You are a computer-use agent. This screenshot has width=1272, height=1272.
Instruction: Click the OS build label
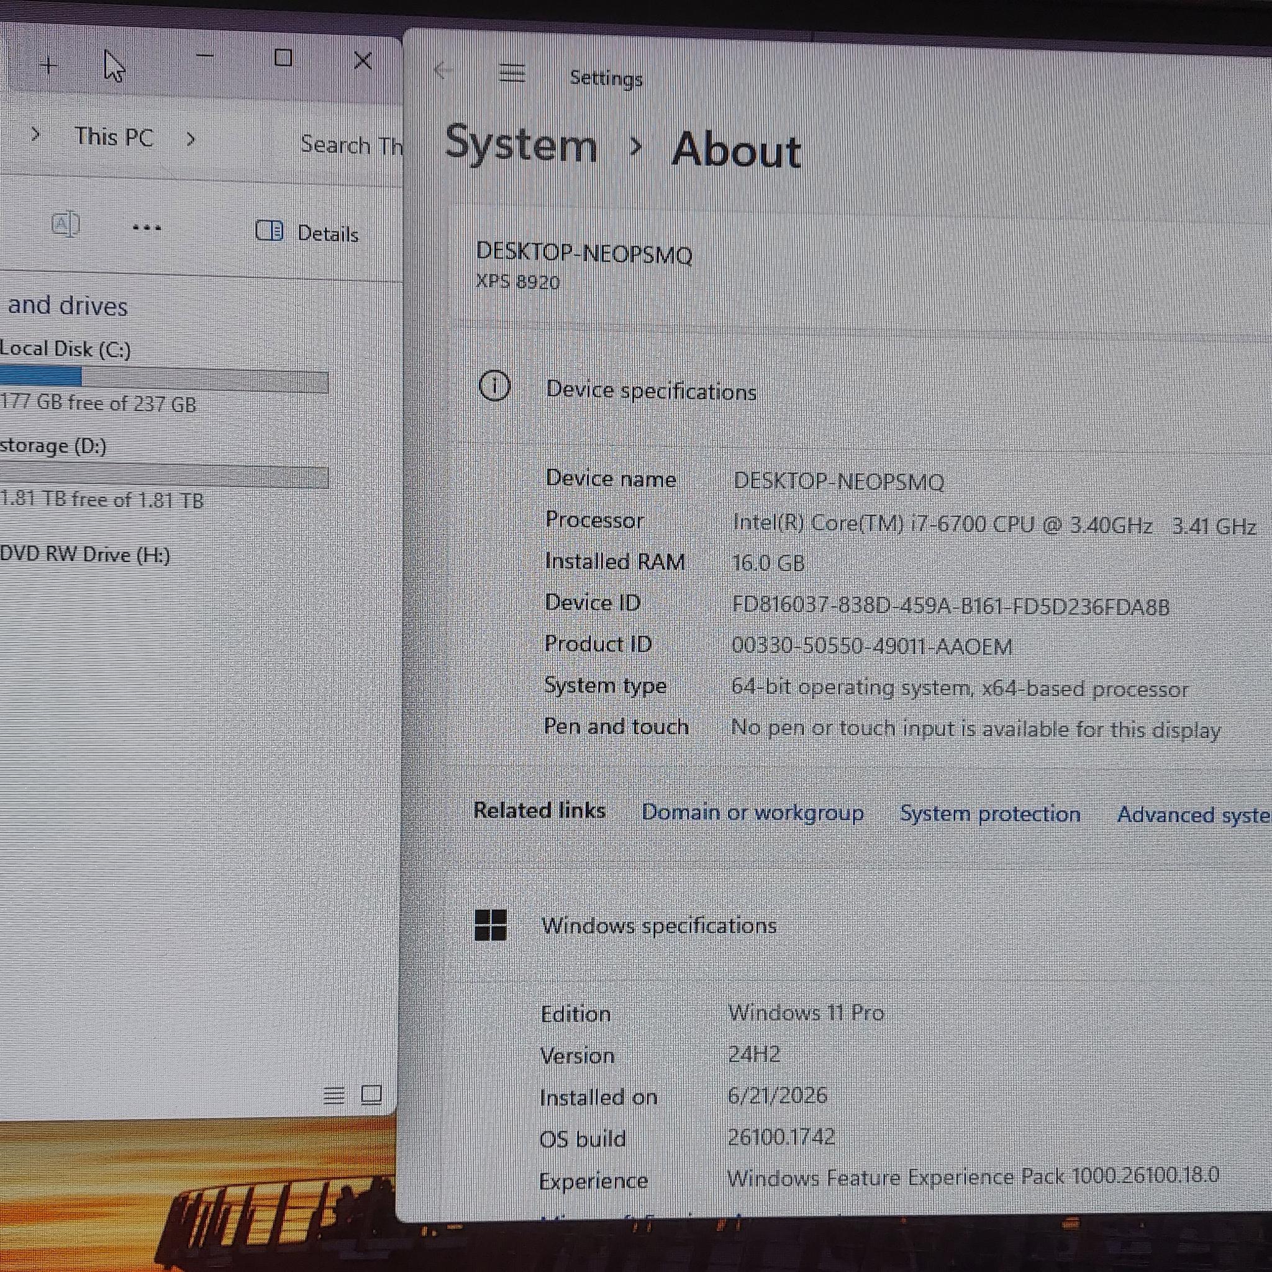(x=582, y=1139)
